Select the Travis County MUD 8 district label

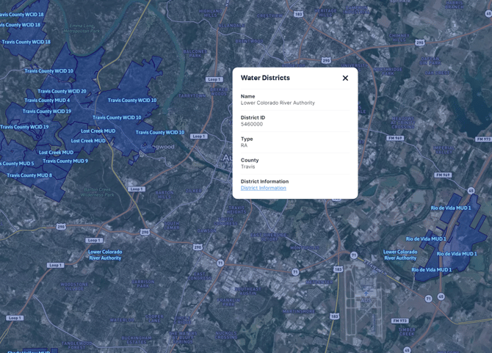(29, 175)
